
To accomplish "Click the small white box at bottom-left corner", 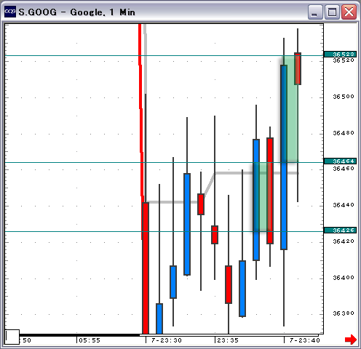I will [12, 337].
